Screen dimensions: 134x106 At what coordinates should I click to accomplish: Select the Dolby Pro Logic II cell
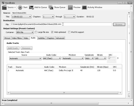point(66,70)
